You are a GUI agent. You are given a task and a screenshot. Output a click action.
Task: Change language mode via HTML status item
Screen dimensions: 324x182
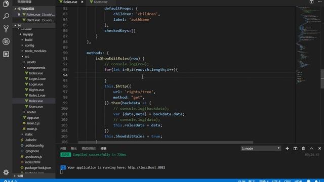298,181
